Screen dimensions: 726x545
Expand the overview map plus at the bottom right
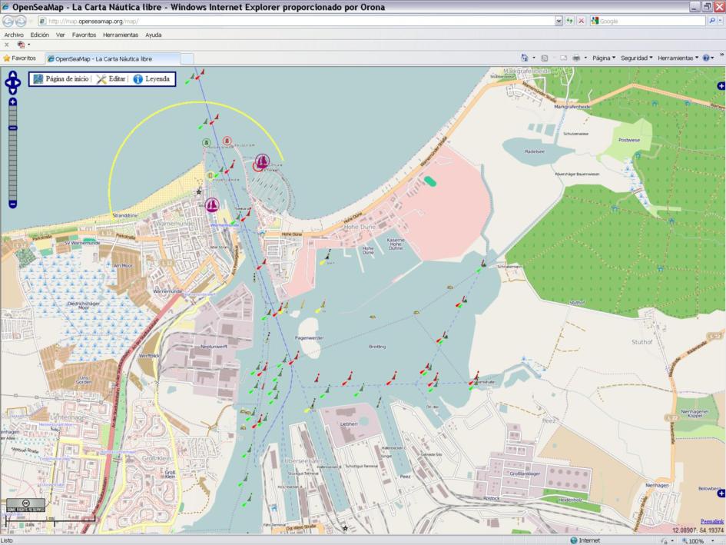point(720,493)
